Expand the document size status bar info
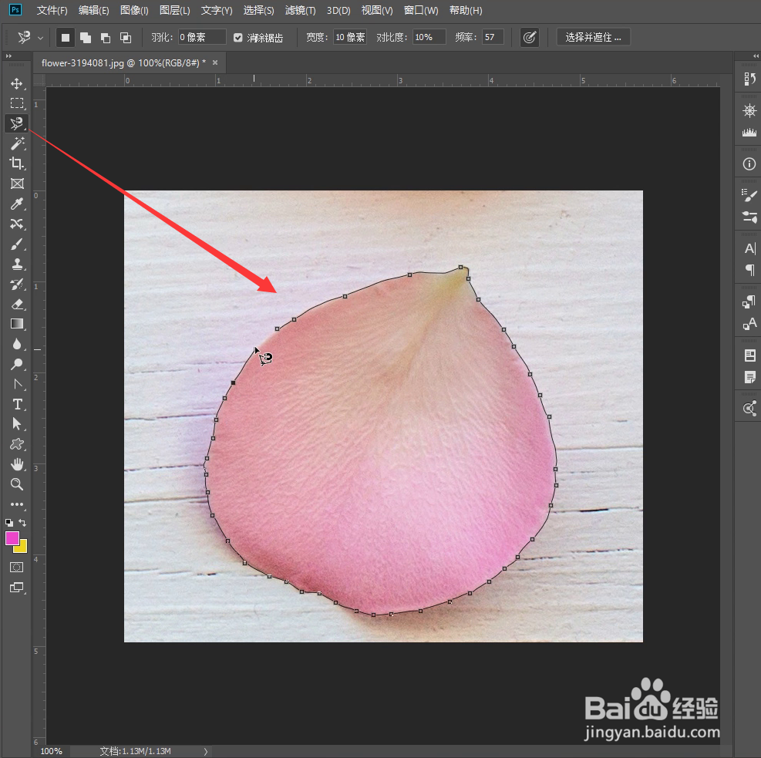 click(x=206, y=750)
